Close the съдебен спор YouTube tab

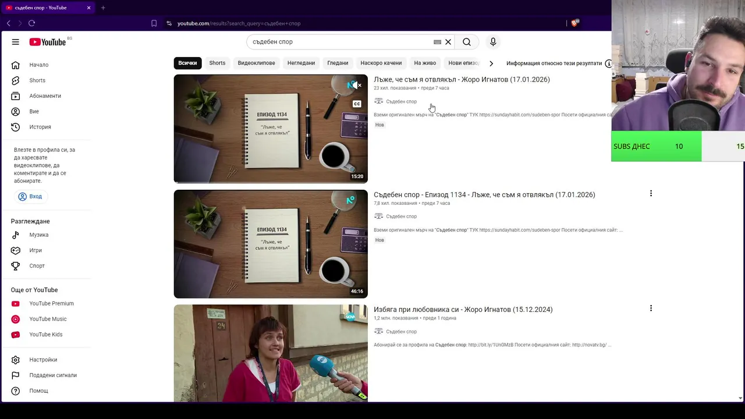88,8
